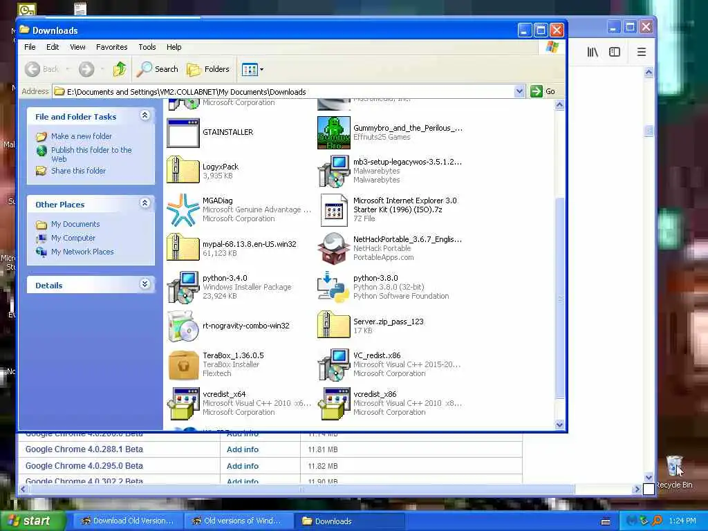Go to My Computer in Other Places

[73, 238]
